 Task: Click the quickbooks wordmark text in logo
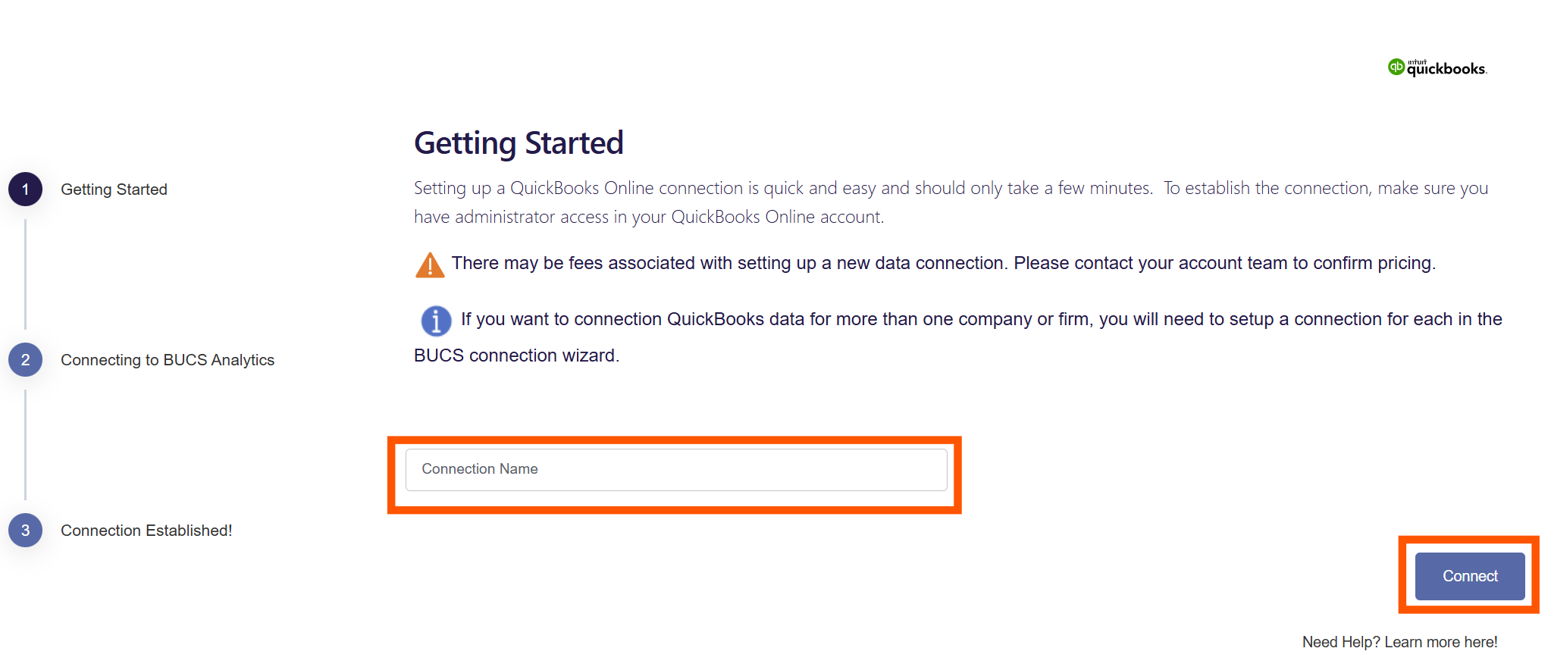coord(1446,68)
